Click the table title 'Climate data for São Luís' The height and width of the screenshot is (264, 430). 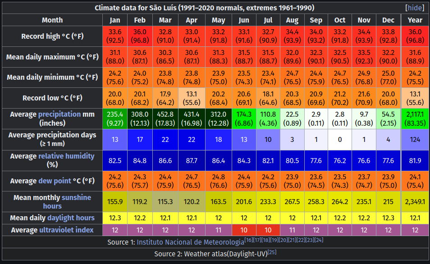click(x=204, y=8)
